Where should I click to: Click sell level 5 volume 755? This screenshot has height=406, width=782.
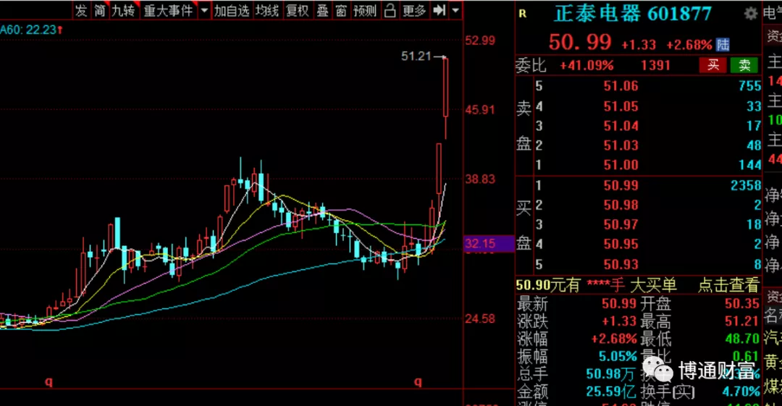click(x=749, y=86)
